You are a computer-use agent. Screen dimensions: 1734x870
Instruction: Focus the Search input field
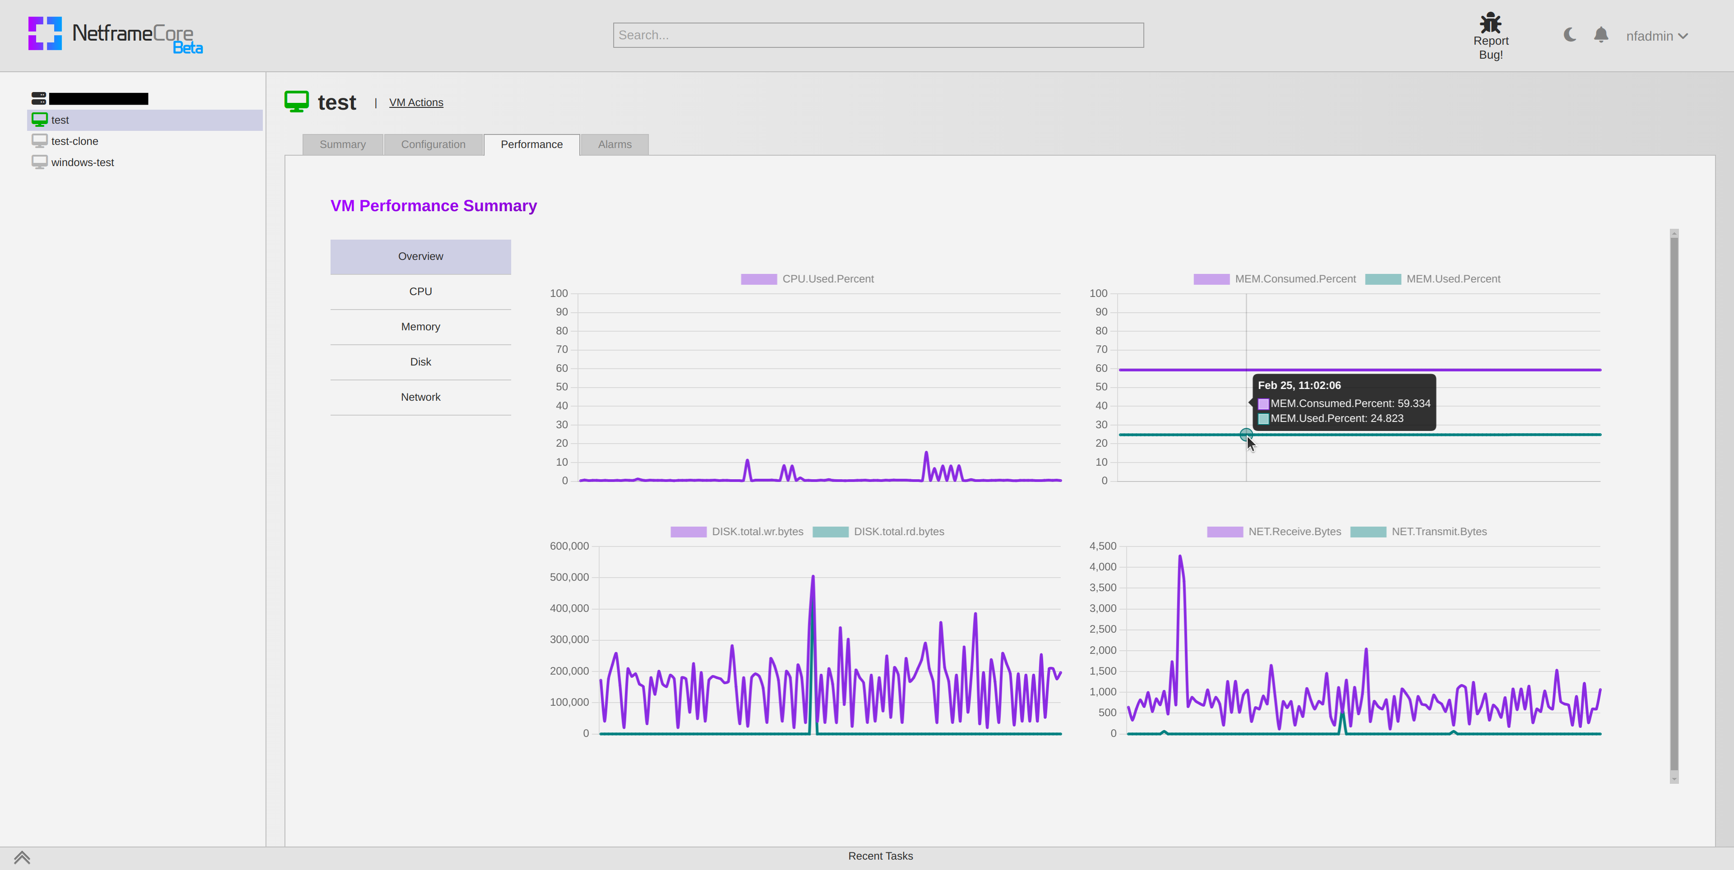point(878,35)
